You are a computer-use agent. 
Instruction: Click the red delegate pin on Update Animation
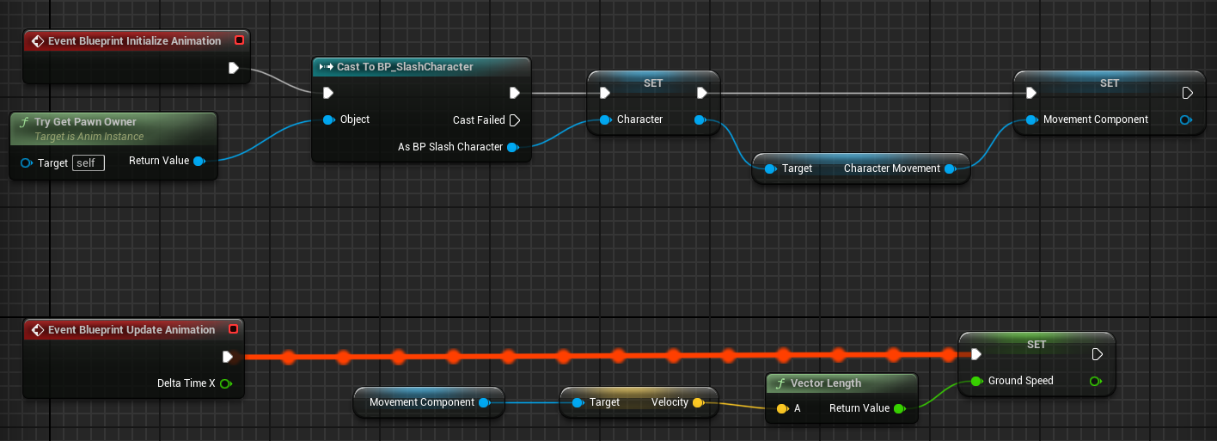click(x=233, y=329)
